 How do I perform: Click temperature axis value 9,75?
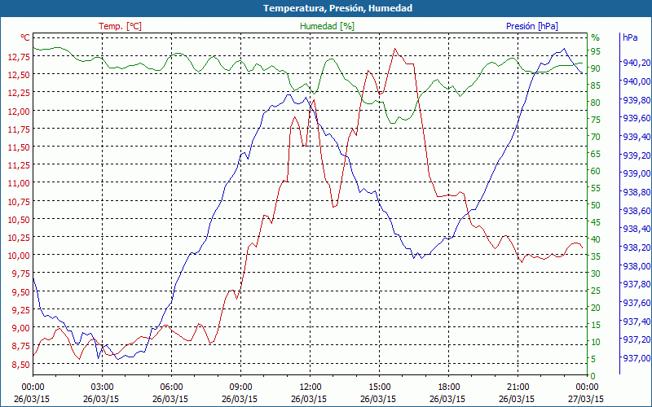pos(21,274)
